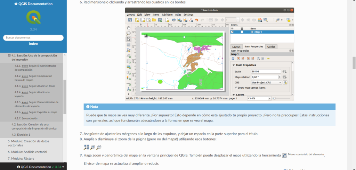Open the Atlas menu
The height and width of the screenshot is (170, 356).
coord(178,15)
